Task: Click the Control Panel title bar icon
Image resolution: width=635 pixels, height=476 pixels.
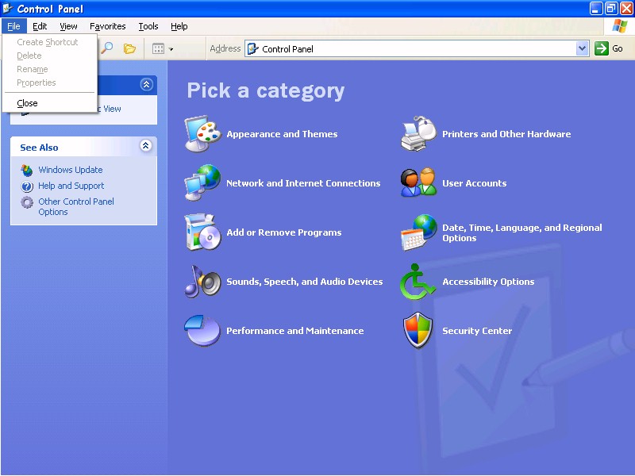Action: point(7,8)
